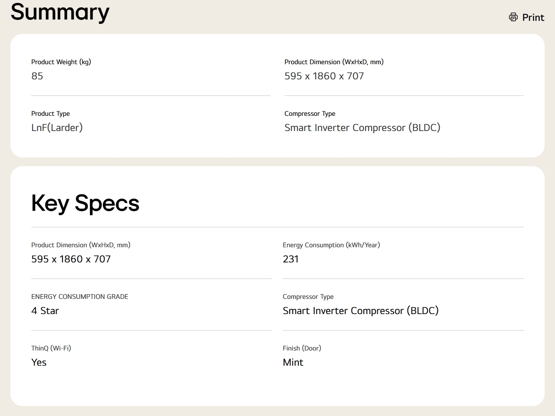This screenshot has width=555, height=416.
Task: Click the ThinQ (Wi-Fi) label
Action: 51,348
